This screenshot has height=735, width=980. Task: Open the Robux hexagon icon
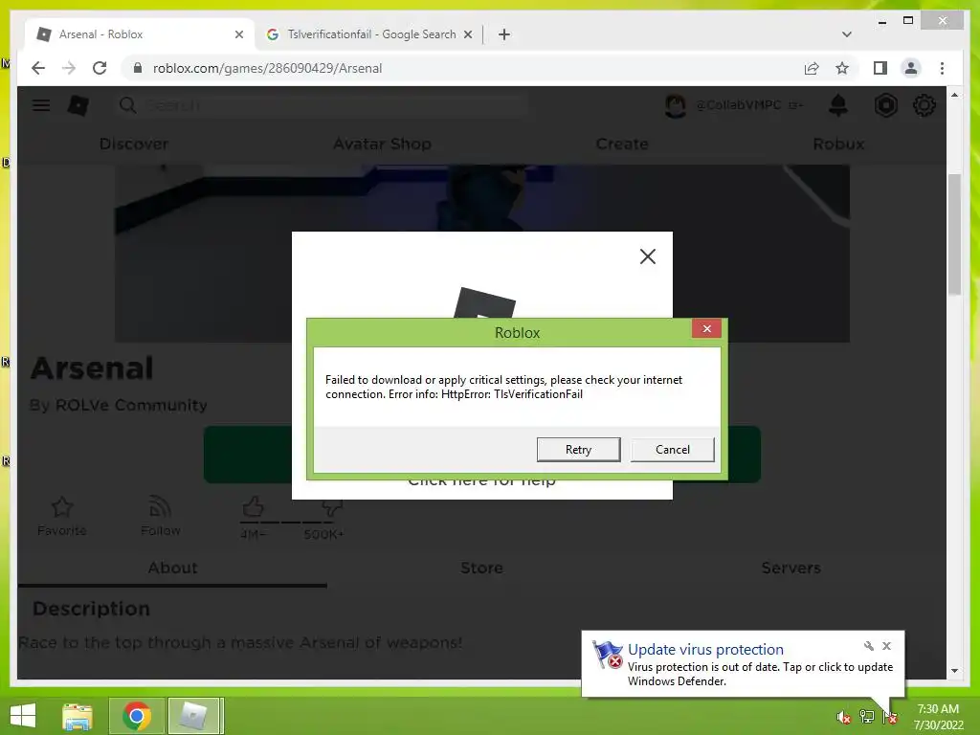[885, 105]
